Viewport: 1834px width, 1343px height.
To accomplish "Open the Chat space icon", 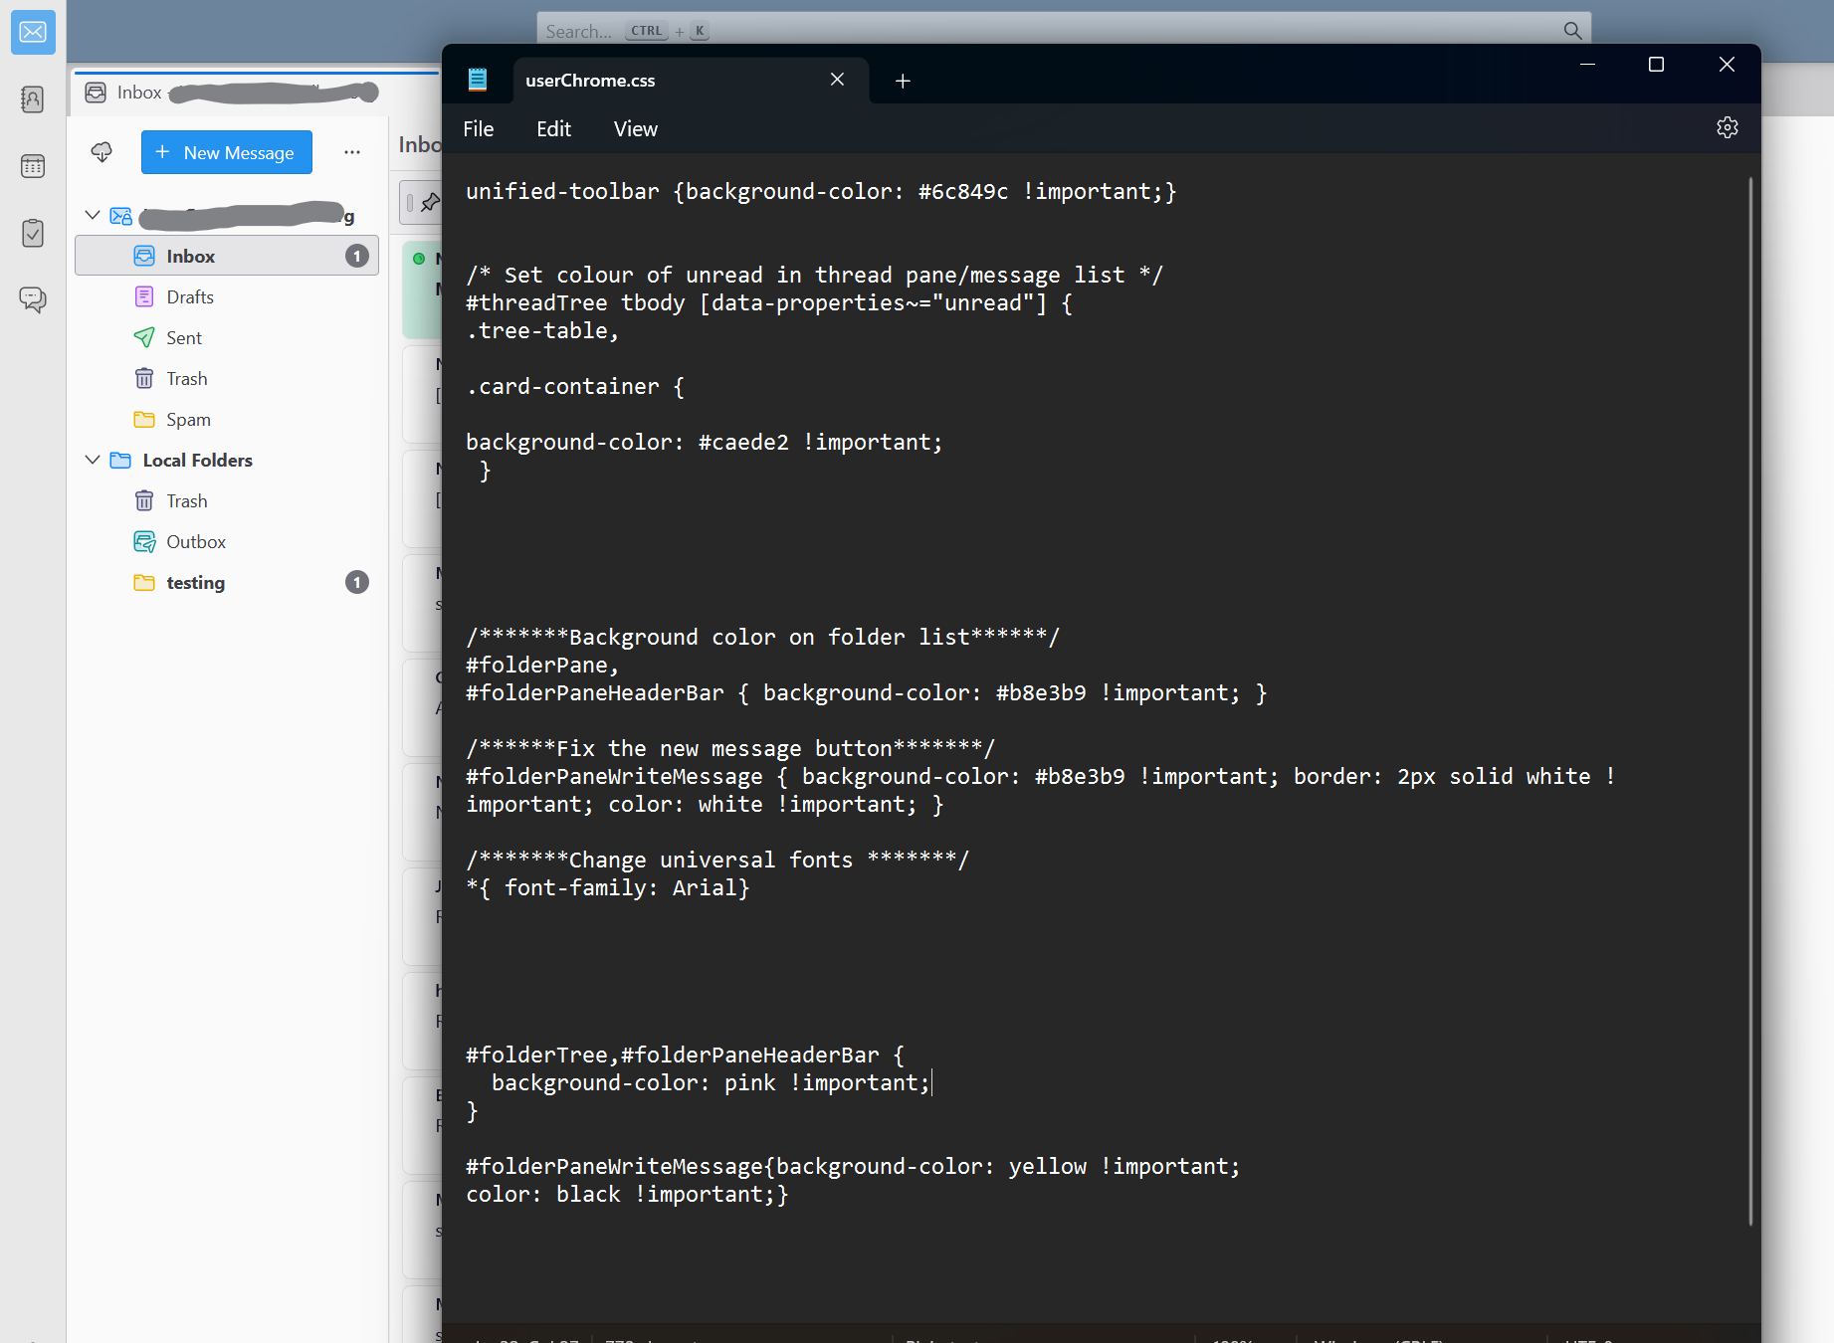I will point(33,299).
